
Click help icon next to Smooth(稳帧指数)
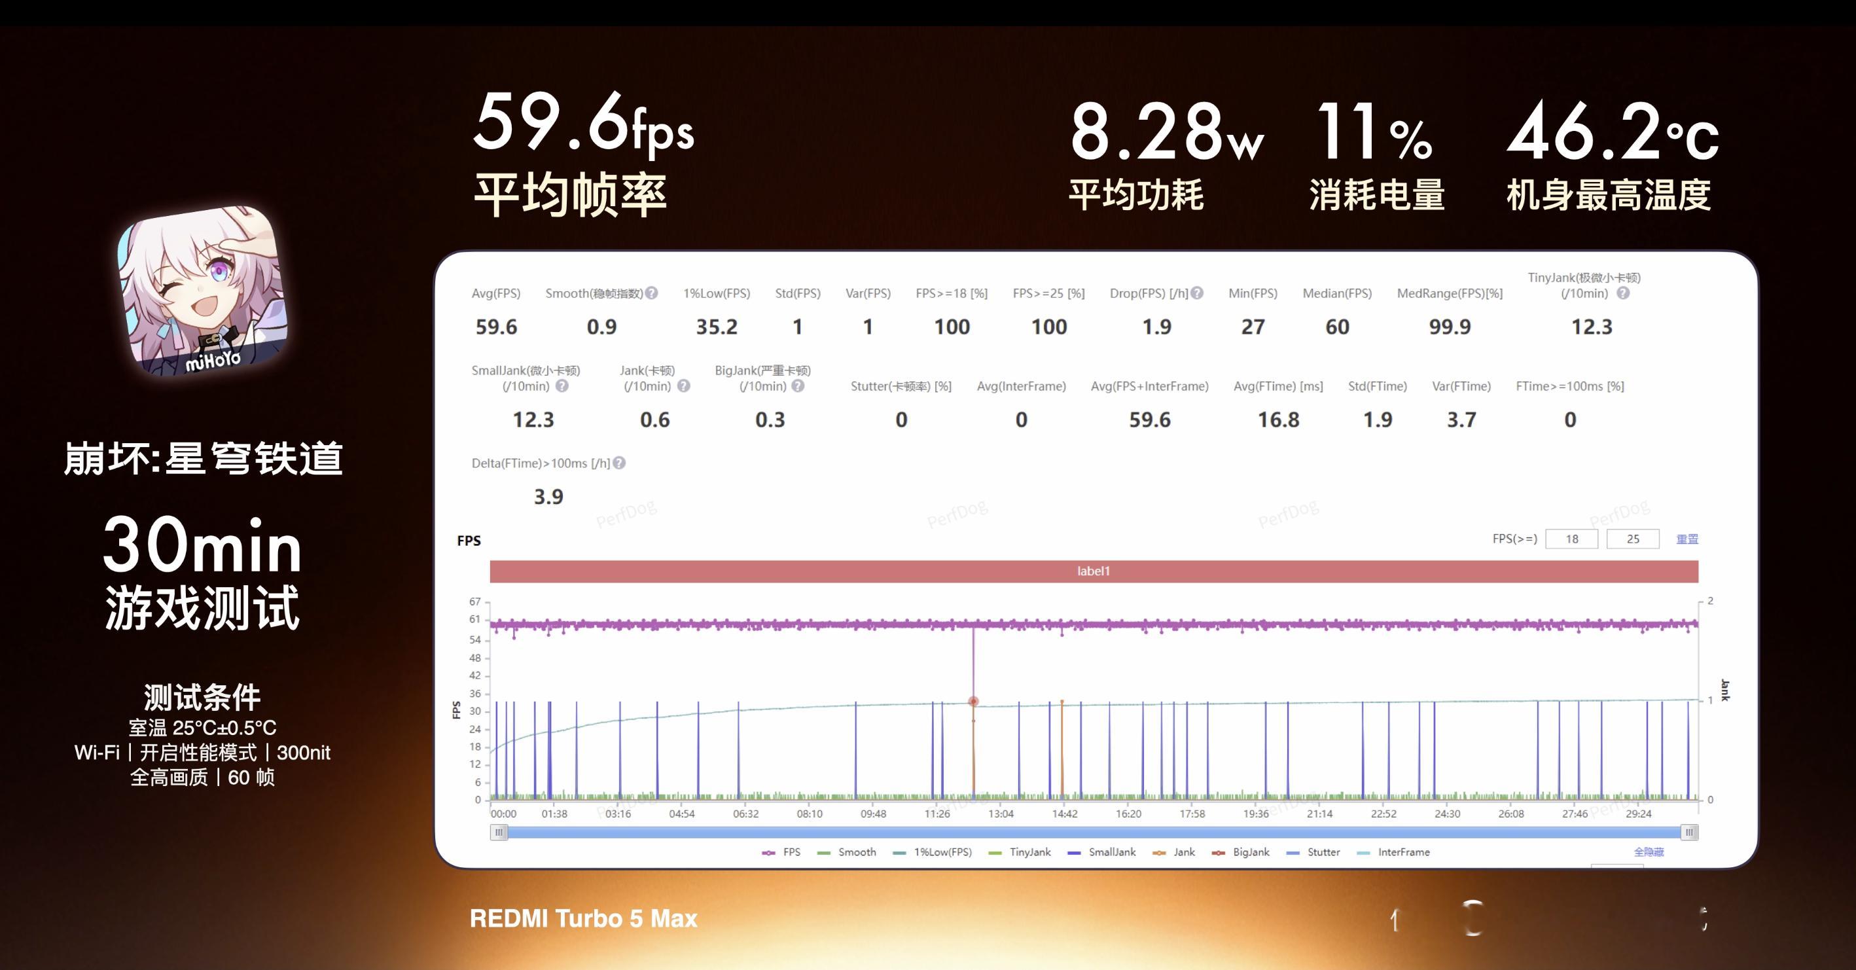click(x=651, y=293)
